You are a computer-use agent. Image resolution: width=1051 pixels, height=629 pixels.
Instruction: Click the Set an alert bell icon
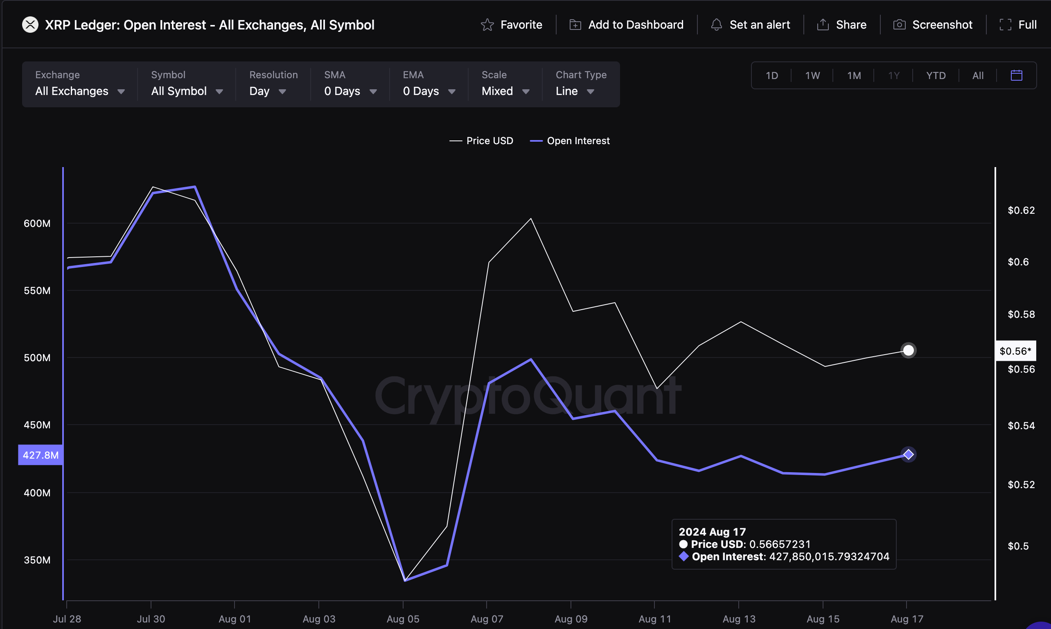tap(716, 25)
